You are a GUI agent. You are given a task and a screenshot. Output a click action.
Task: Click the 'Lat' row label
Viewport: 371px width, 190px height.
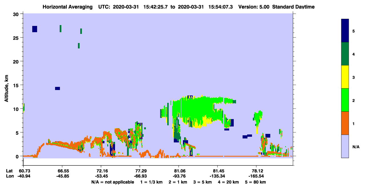click(x=9, y=171)
